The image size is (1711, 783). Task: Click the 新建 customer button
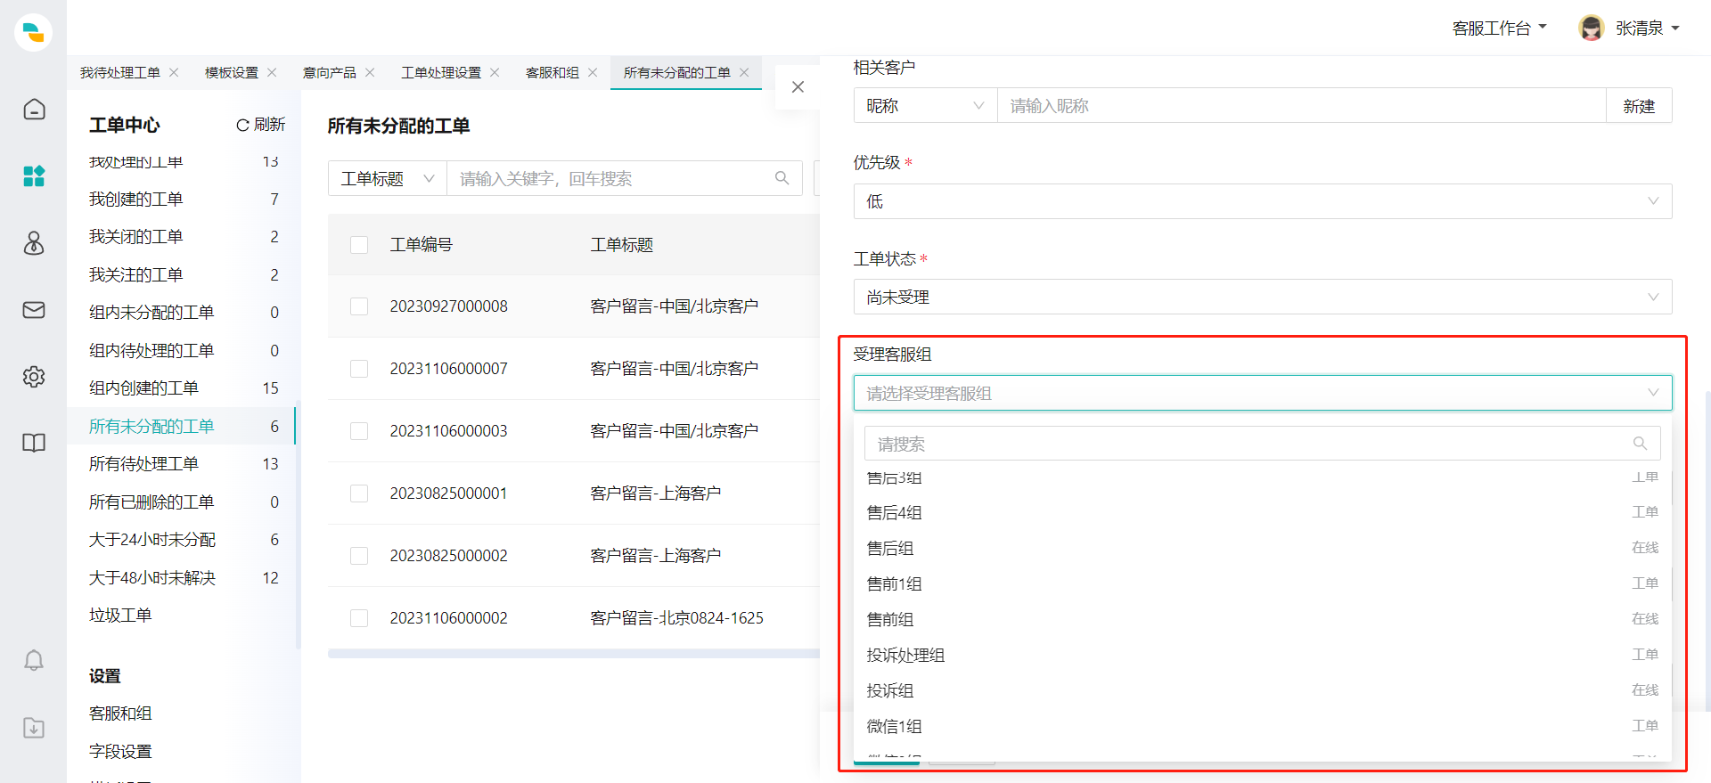(x=1639, y=105)
